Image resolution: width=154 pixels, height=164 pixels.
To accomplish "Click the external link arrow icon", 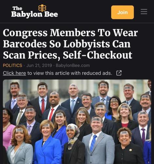I will tap(119, 73).
